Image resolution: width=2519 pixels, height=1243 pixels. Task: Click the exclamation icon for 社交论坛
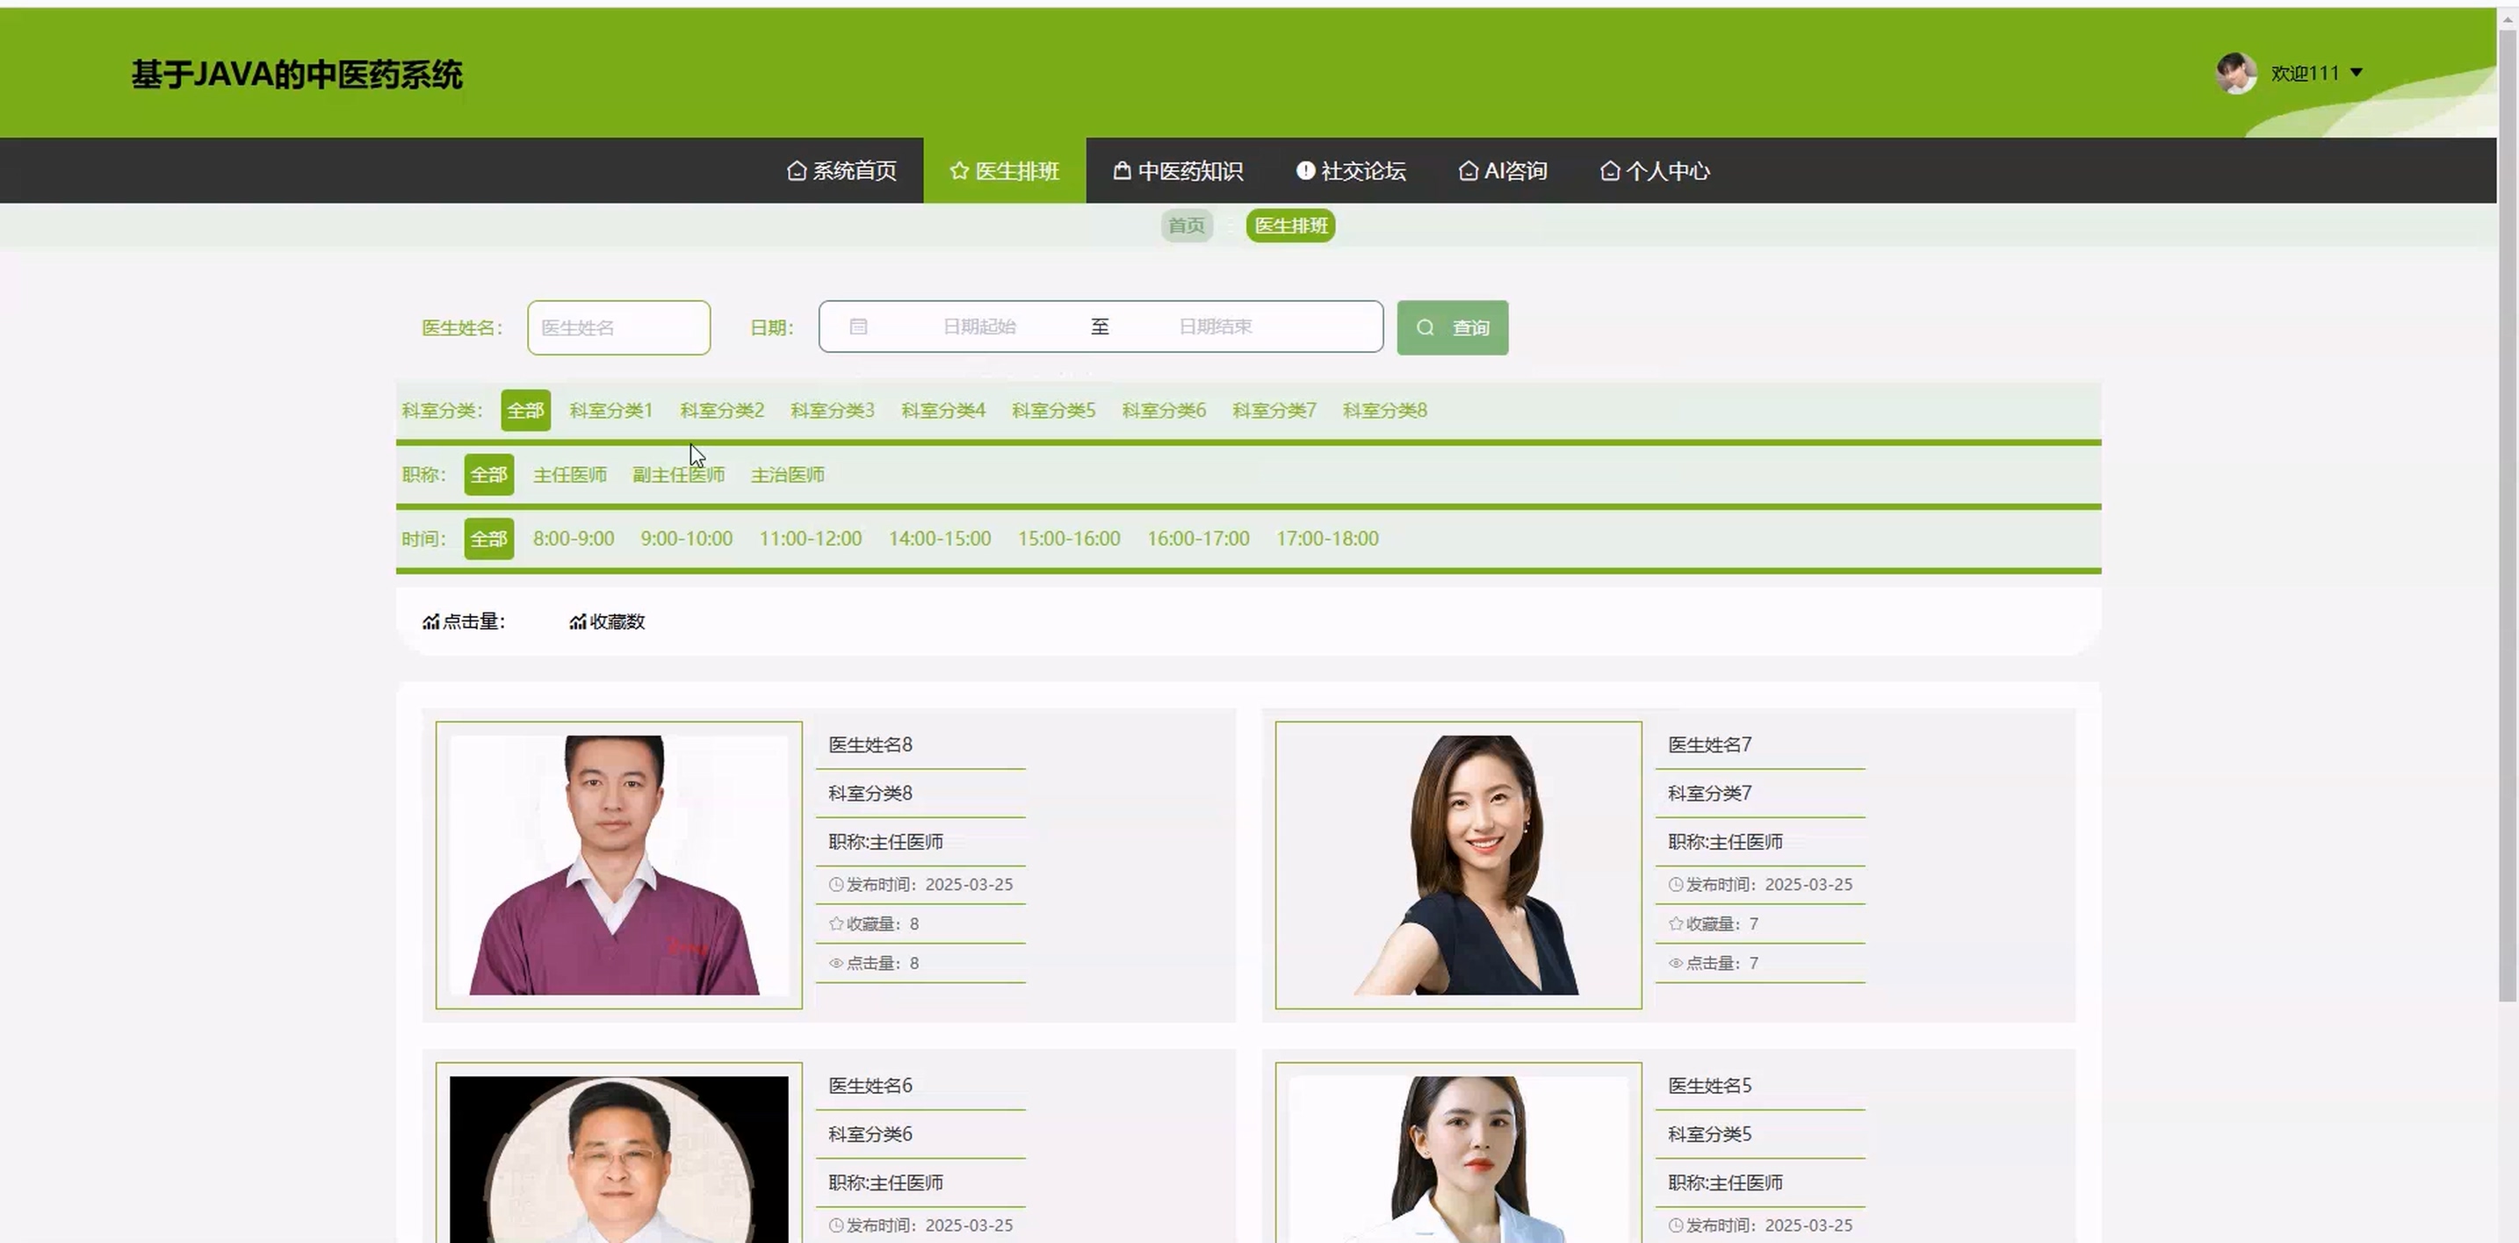point(1304,171)
